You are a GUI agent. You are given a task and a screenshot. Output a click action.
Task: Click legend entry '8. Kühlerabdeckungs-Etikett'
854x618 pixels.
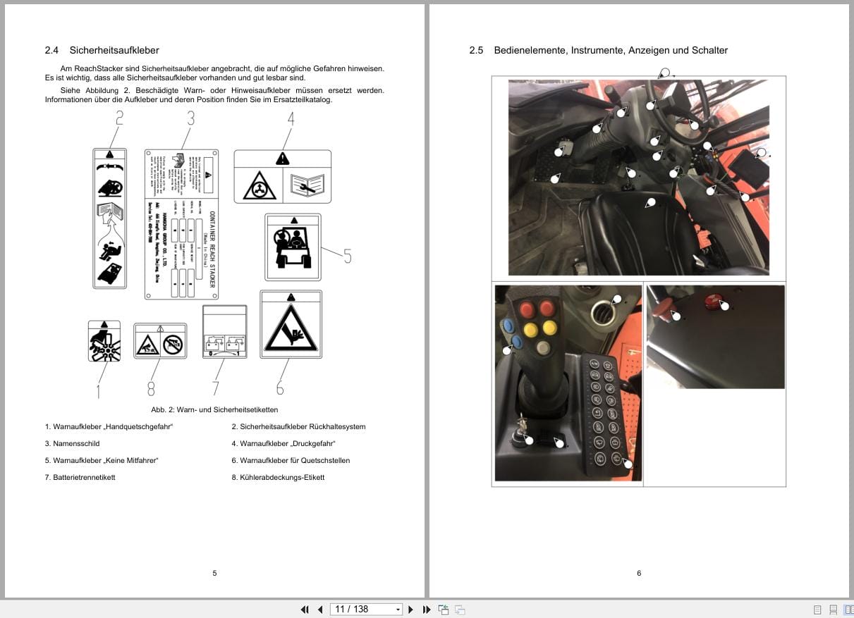pyautogui.click(x=278, y=477)
